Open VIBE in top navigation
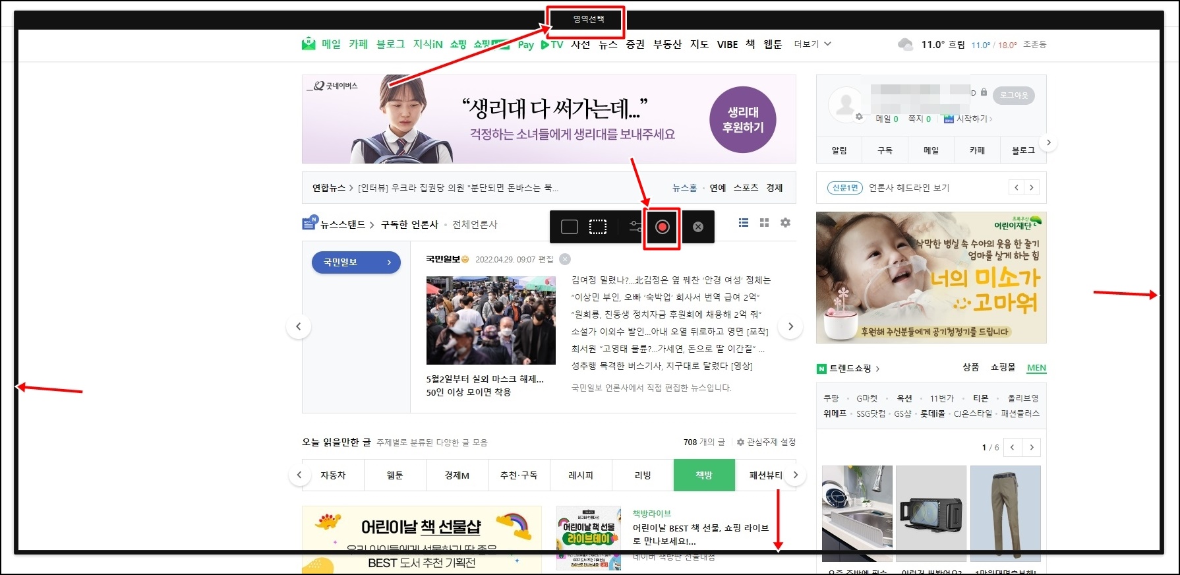This screenshot has height=575, width=1180. [x=727, y=44]
